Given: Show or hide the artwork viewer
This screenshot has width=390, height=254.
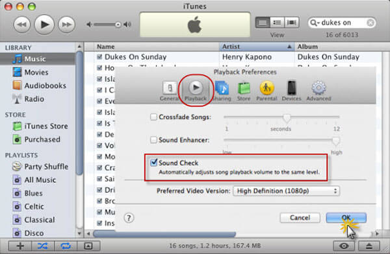Looking at the screenshot, I should click(88, 246).
